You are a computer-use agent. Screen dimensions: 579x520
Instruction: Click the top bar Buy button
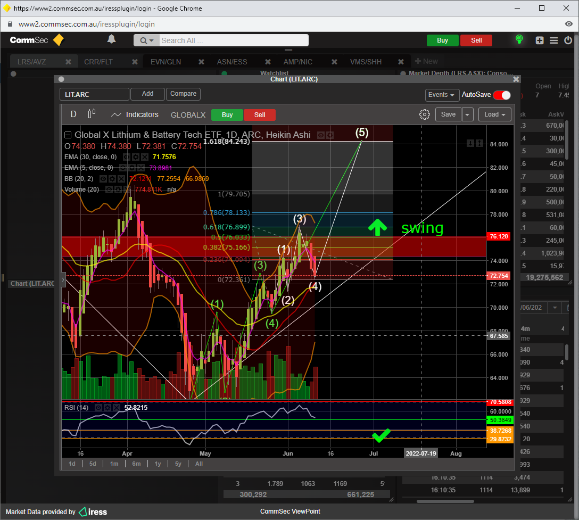coord(442,40)
